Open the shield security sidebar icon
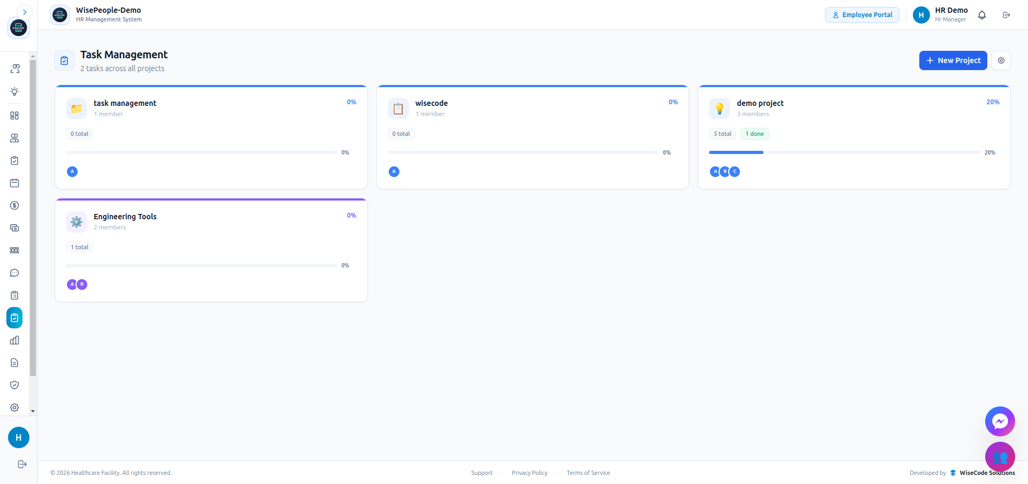 click(x=14, y=385)
